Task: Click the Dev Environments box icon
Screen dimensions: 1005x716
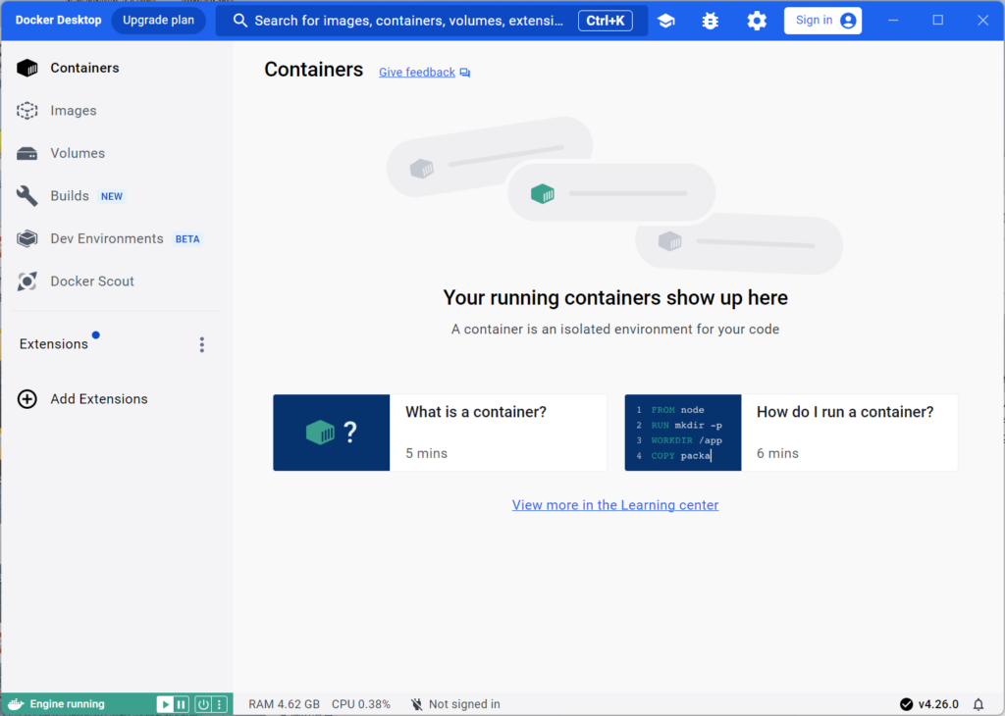Action: [26, 239]
